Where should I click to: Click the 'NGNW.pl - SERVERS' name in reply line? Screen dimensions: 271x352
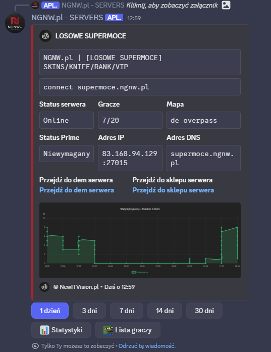pos(93,5)
